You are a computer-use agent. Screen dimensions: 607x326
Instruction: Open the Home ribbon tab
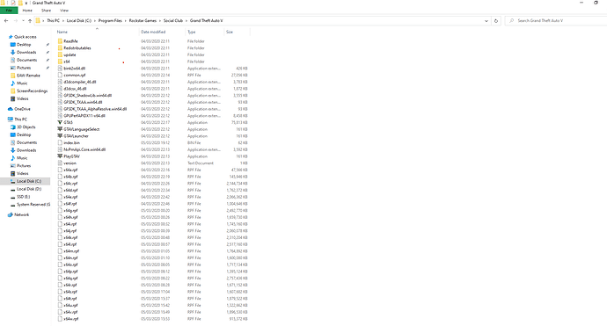click(27, 11)
